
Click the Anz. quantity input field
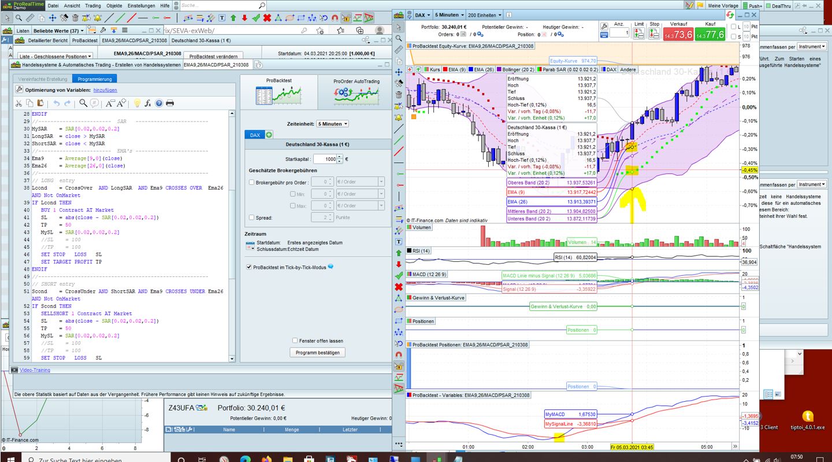coord(619,34)
